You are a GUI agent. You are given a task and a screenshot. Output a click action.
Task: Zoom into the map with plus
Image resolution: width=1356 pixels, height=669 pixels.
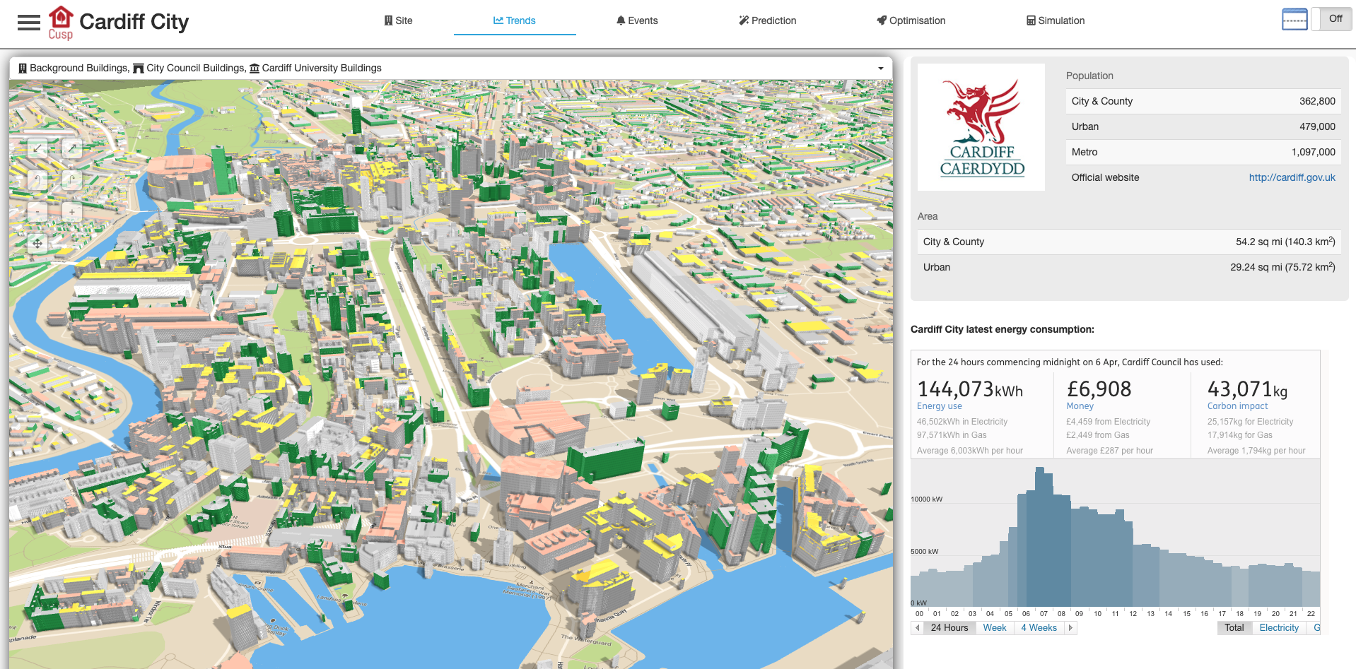click(x=72, y=211)
